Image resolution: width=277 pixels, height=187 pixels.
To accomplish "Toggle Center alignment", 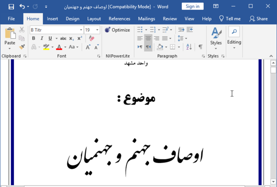I will pyautogui.click(x=148, y=38).
